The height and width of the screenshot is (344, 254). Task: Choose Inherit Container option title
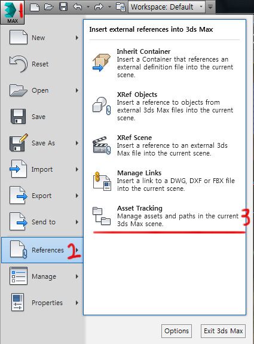click(x=143, y=51)
